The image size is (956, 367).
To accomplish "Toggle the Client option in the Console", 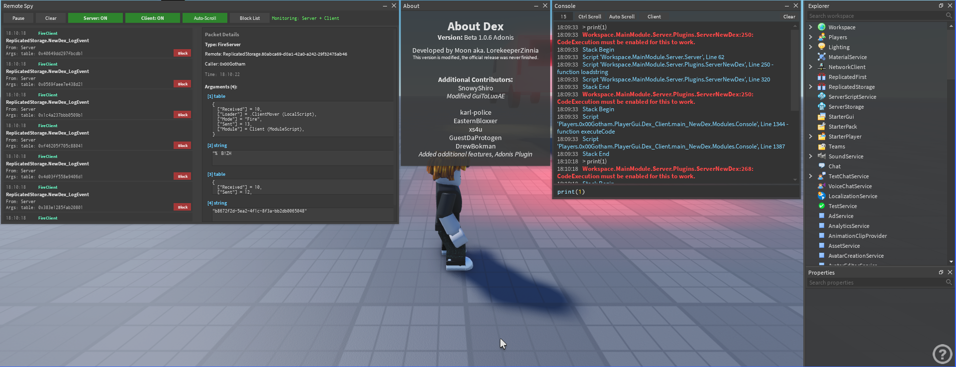I will point(654,16).
